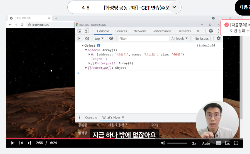Open Auto quality setting
Screen dimensions: 250x154
pos(206,143)
